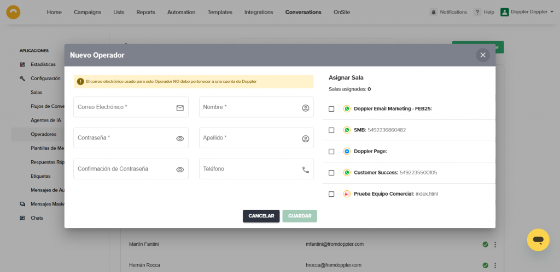Focus the Nombre input field
Viewport: 560px width, 272px height.
point(256,107)
